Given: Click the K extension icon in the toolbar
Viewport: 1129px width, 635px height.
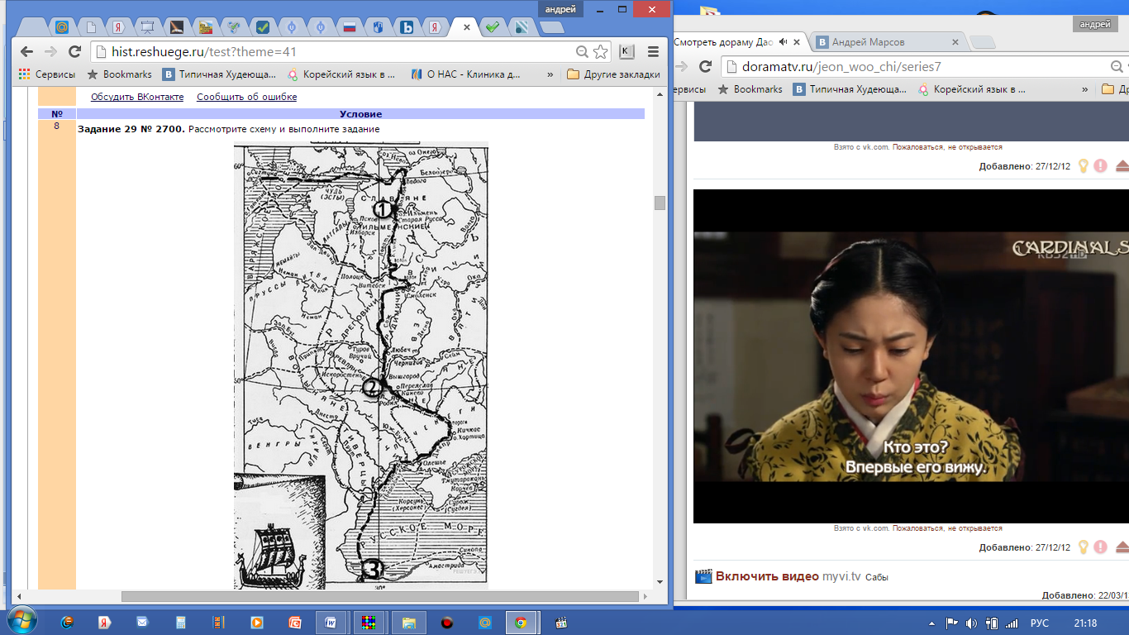Looking at the screenshot, I should pyautogui.click(x=626, y=51).
